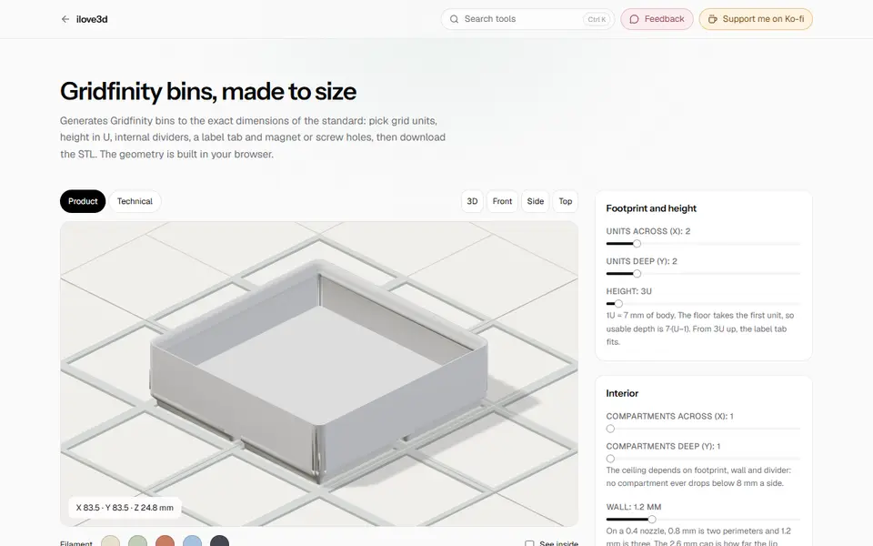Click the 'Gridfinity bins, made to size' title
Image resolution: width=873 pixels, height=546 pixels.
pos(208,91)
